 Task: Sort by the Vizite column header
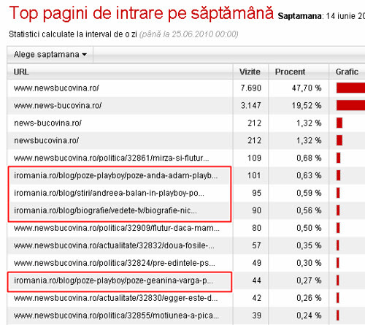(x=250, y=72)
